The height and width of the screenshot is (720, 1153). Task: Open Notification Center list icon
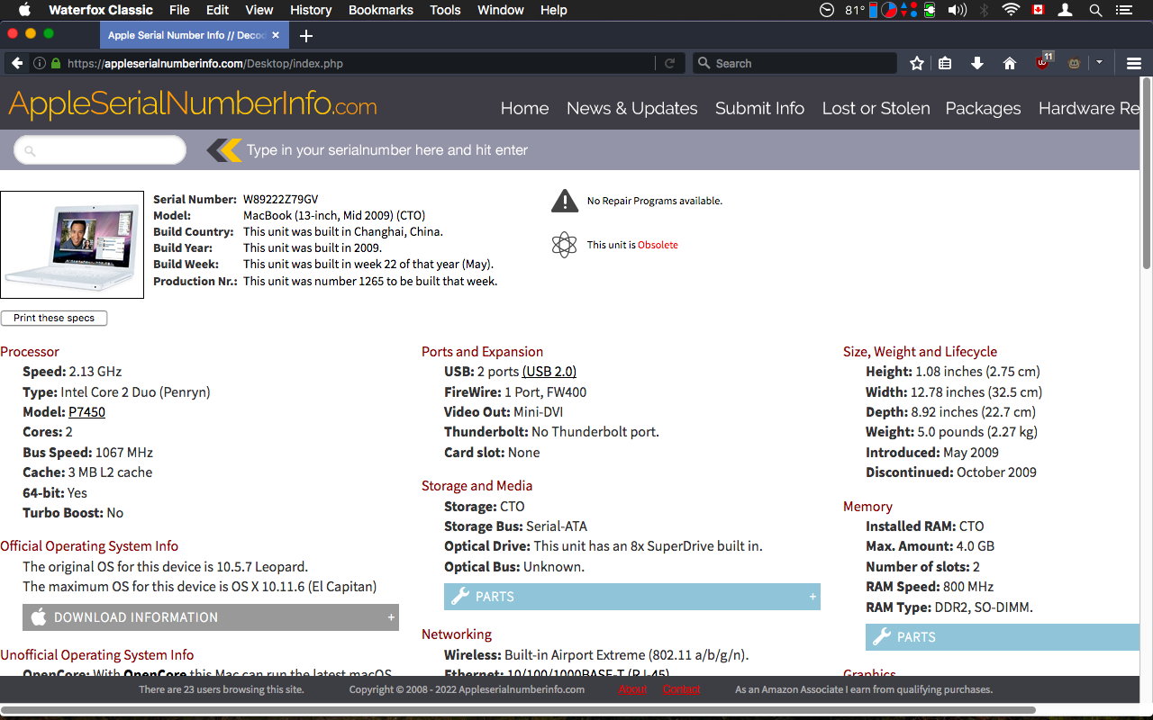(x=1123, y=10)
